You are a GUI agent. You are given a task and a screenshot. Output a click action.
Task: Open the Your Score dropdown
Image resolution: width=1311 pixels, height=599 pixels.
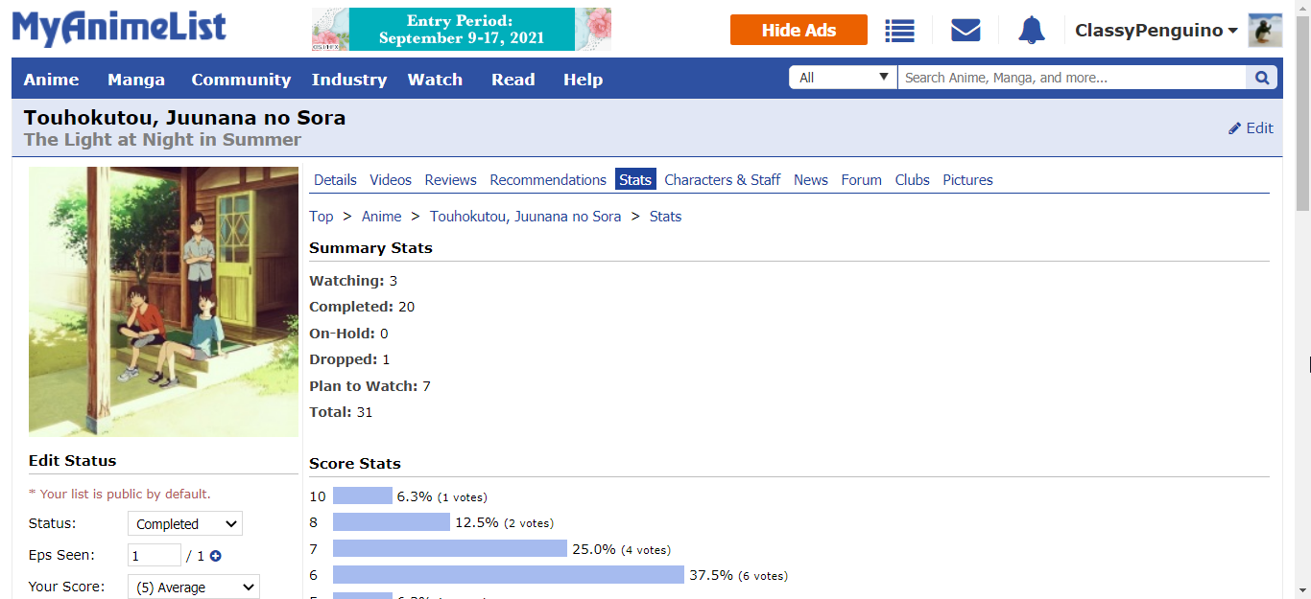194,587
